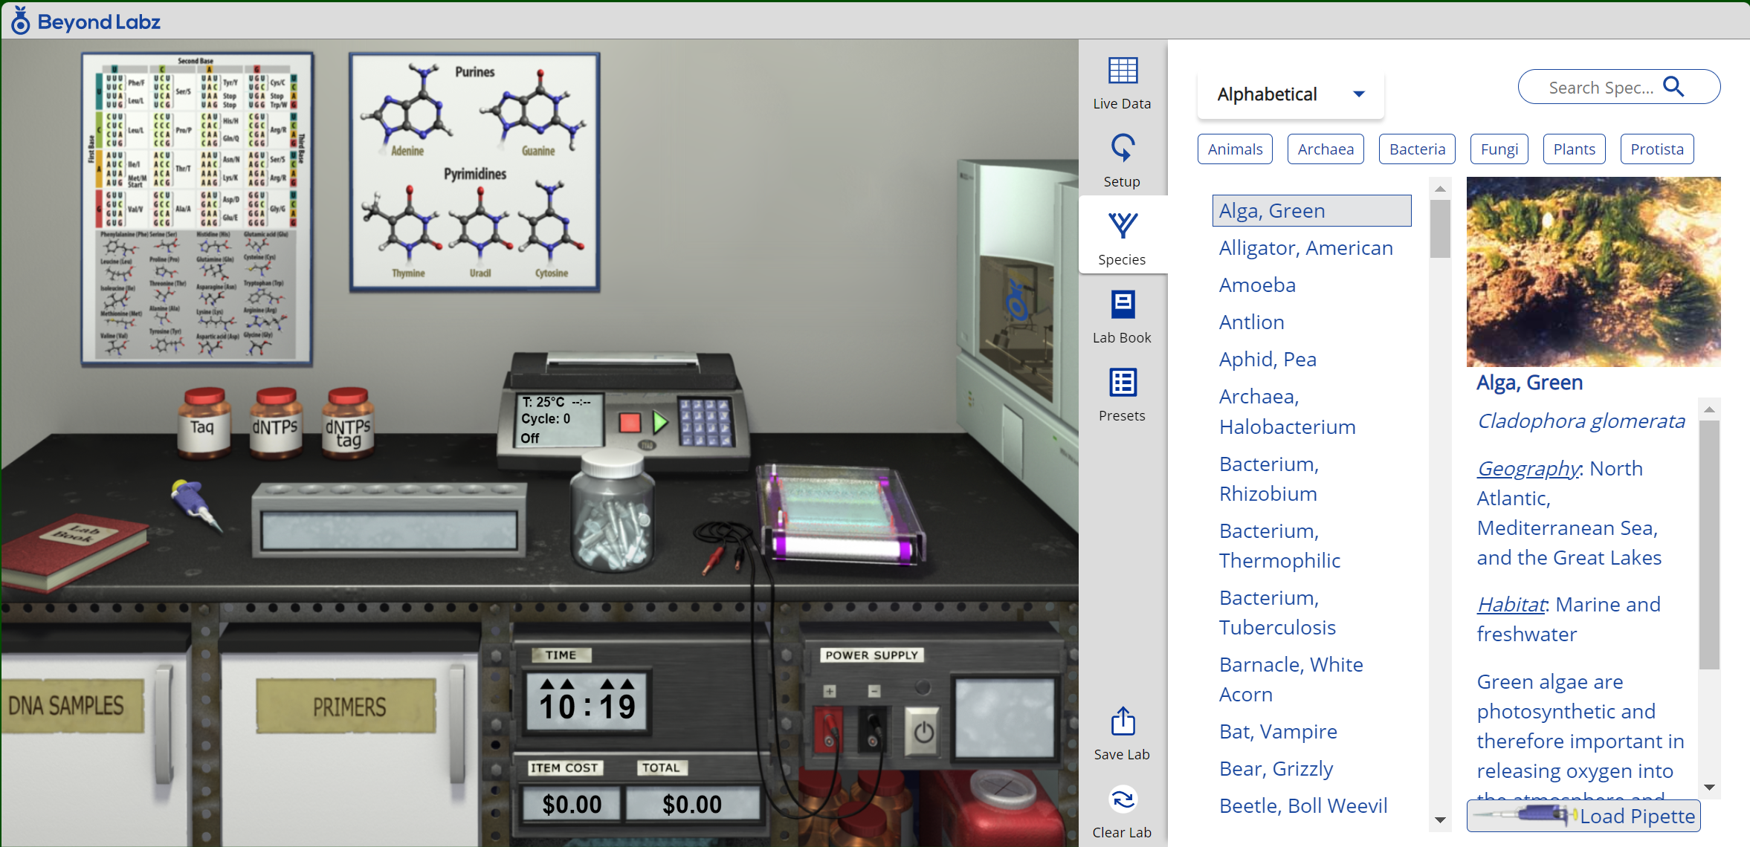Open the Setup panel
Image resolution: width=1750 pixels, height=847 pixels.
click(x=1122, y=160)
